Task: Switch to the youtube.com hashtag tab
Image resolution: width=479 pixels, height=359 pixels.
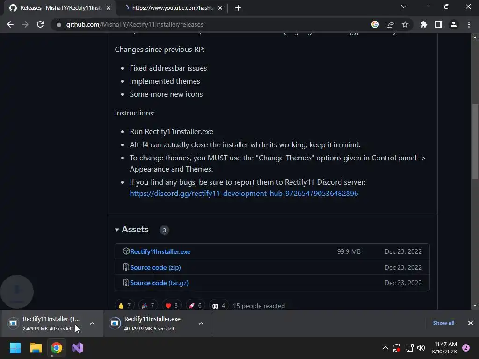Action: pyautogui.click(x=173, y=8)
